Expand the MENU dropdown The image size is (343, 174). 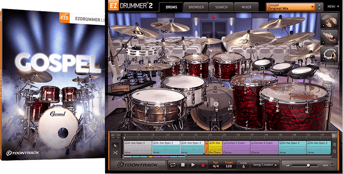(332, 7)
